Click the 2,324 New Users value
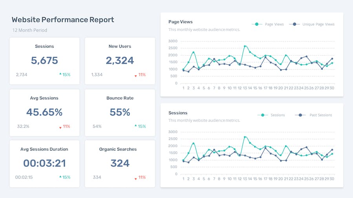 (120, 61)
